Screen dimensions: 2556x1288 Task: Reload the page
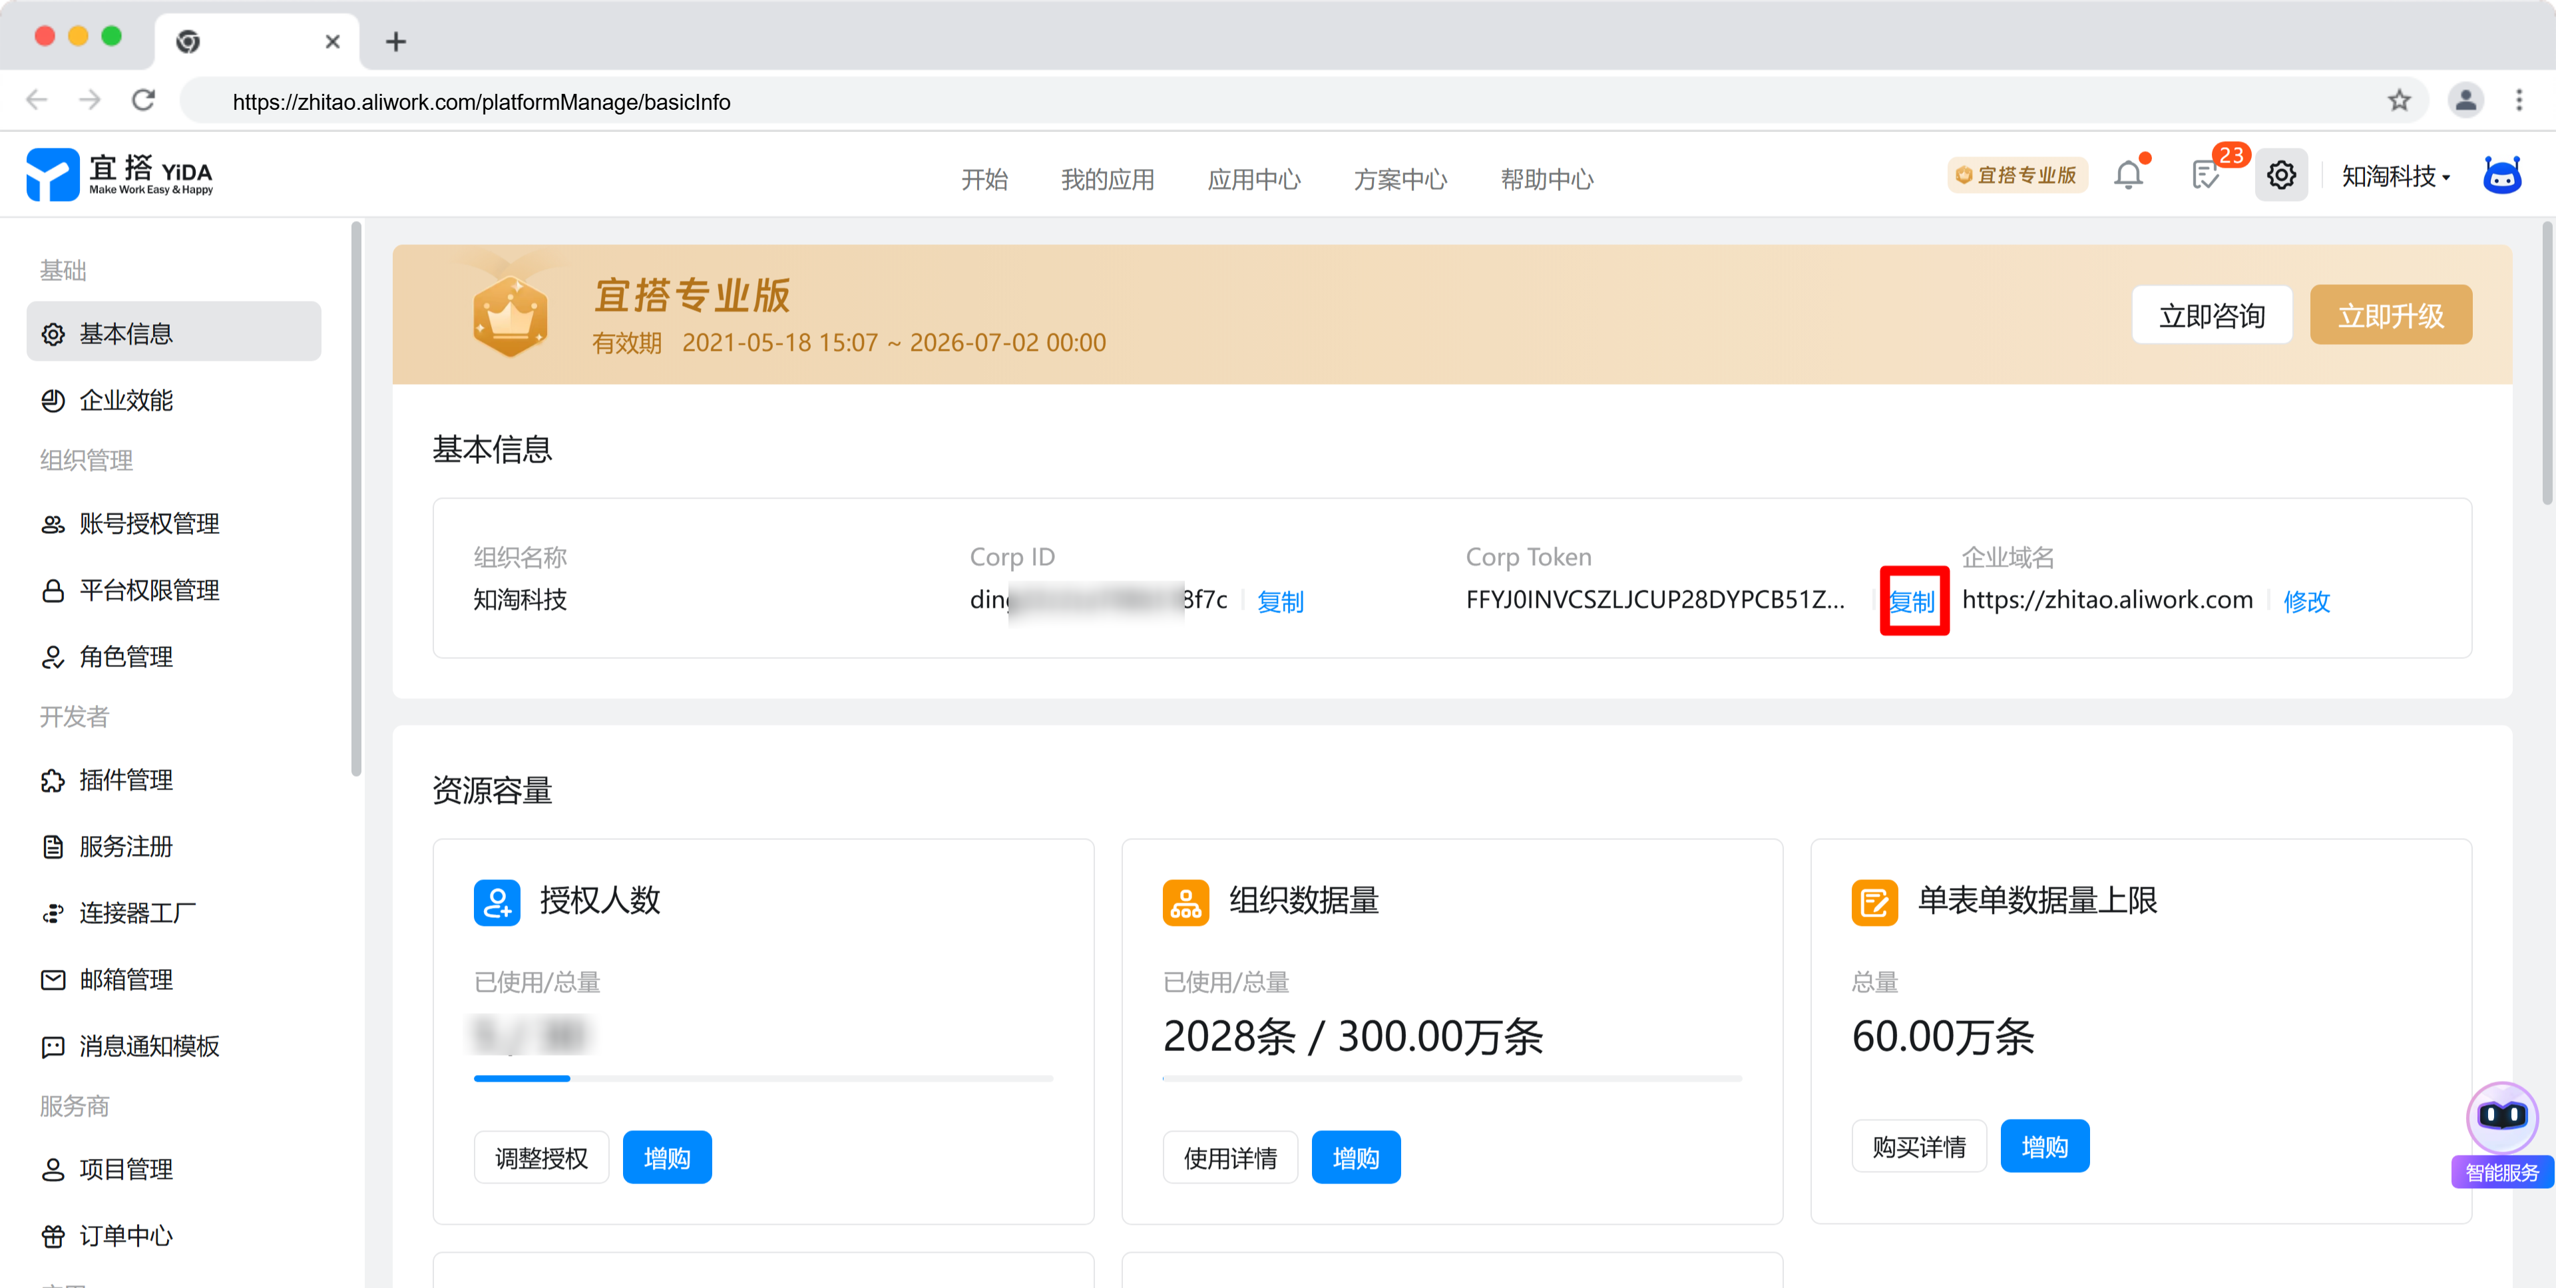pyautogui.click(x=144, y=101)
